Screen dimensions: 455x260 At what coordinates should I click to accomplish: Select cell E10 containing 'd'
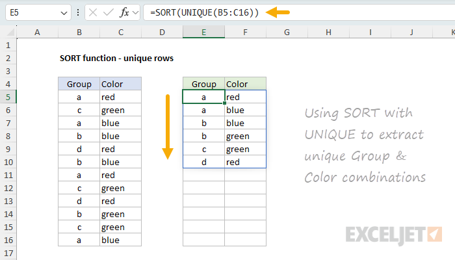(203, 162)
